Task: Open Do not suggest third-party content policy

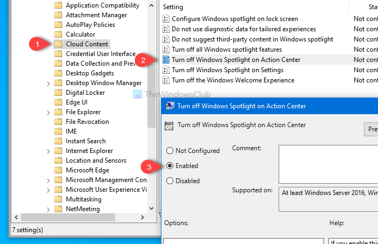Action: point(252,39)
